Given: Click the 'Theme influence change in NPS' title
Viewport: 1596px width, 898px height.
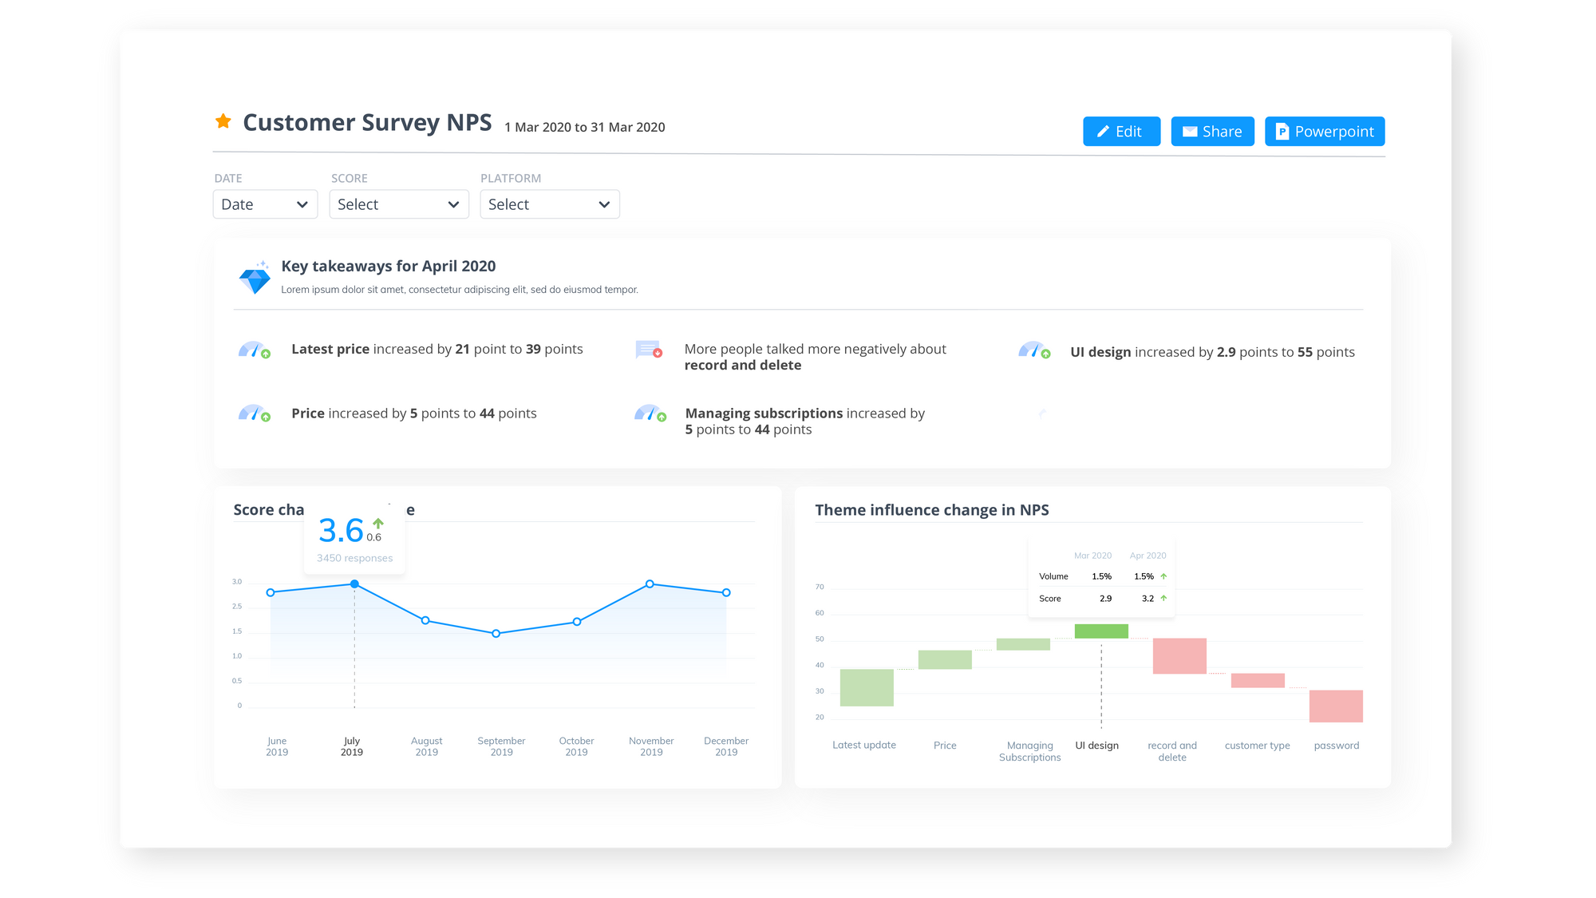Looking at the screenshot, I should (932, 510).
